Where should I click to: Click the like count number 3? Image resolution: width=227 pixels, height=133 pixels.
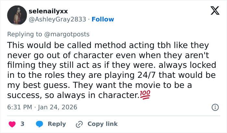point(22,124)
